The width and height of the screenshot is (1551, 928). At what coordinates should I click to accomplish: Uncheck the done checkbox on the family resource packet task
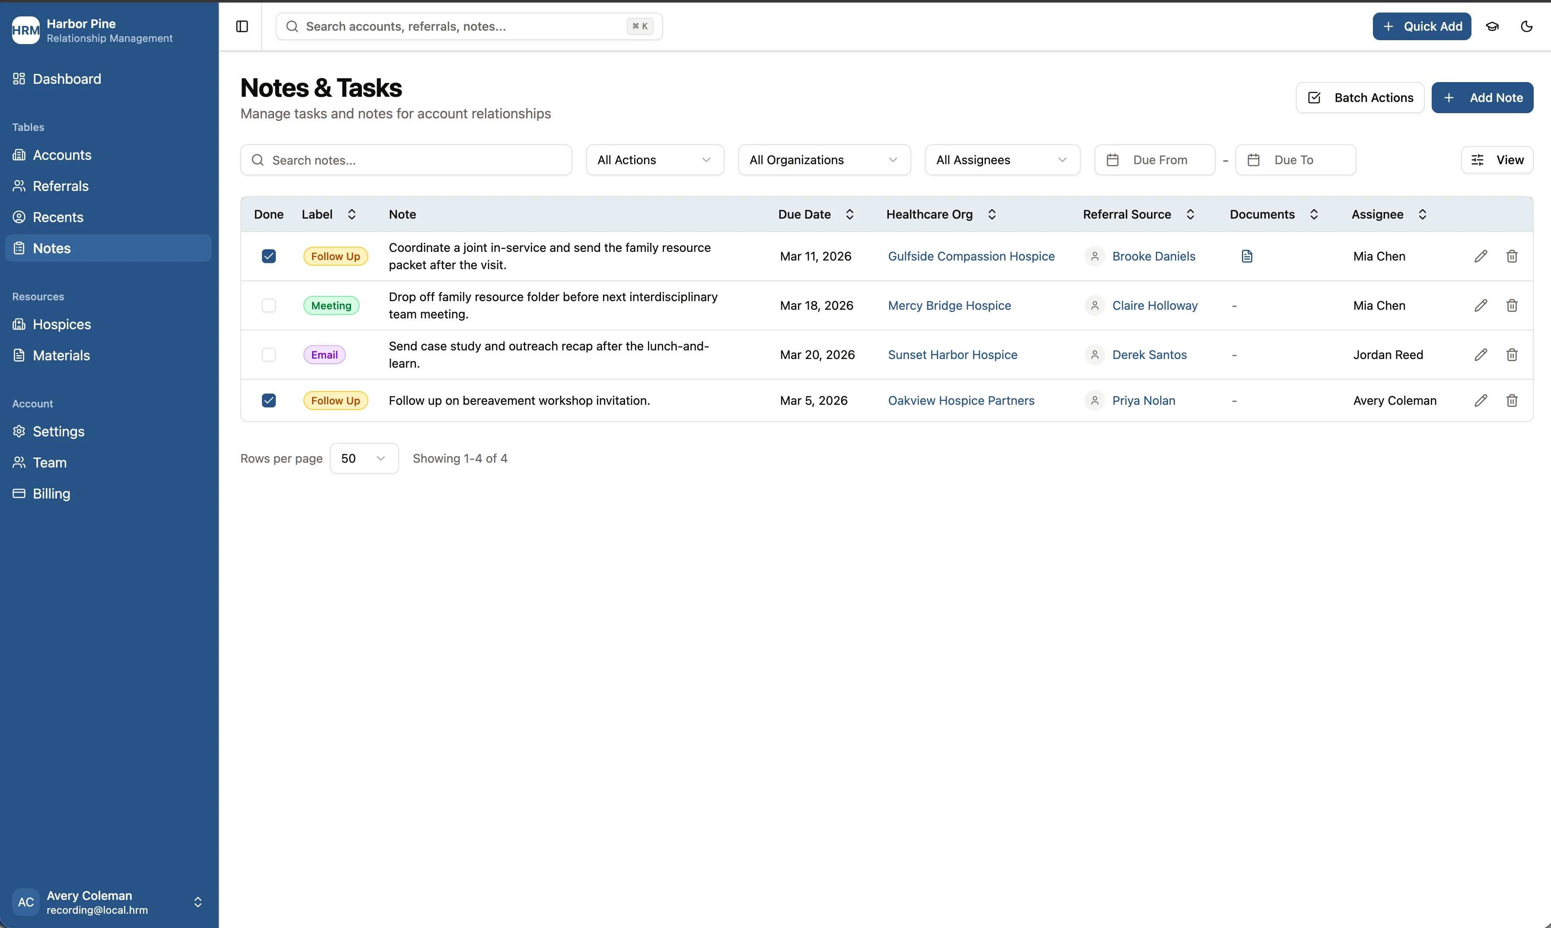[x=268, y=256]
